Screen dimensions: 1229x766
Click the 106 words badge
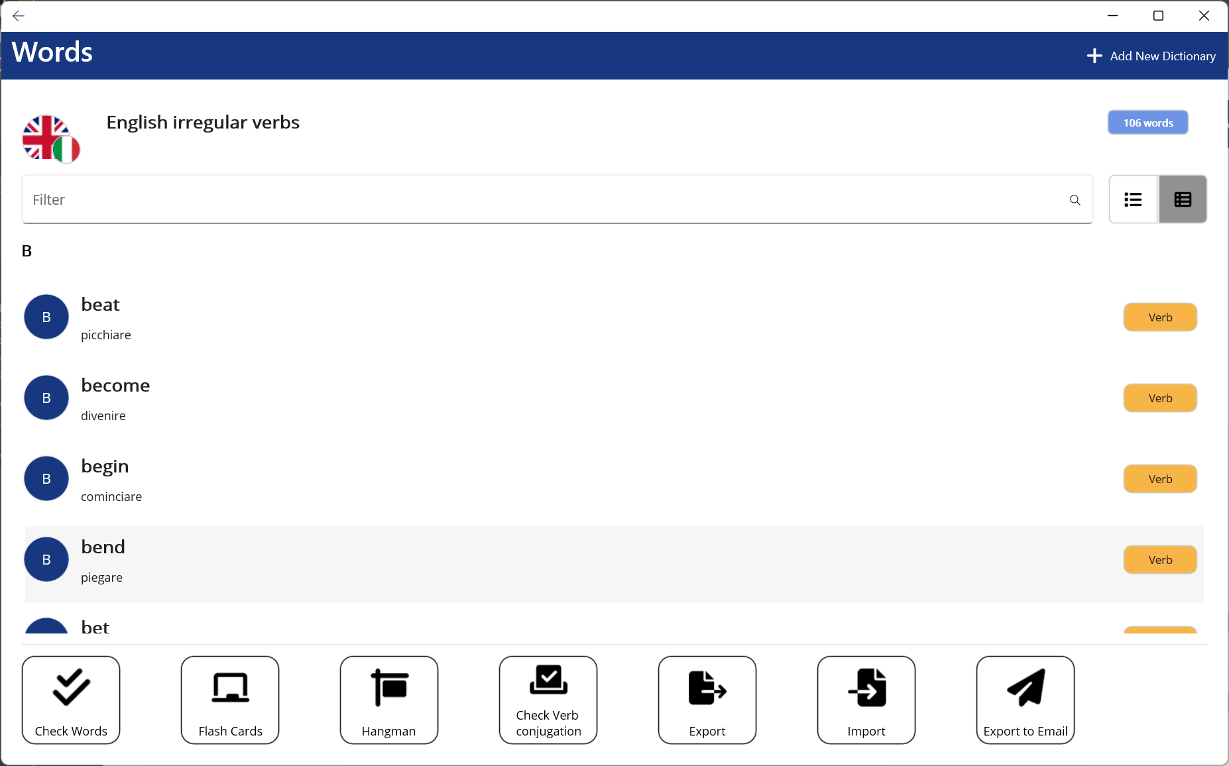[1148, 123]
